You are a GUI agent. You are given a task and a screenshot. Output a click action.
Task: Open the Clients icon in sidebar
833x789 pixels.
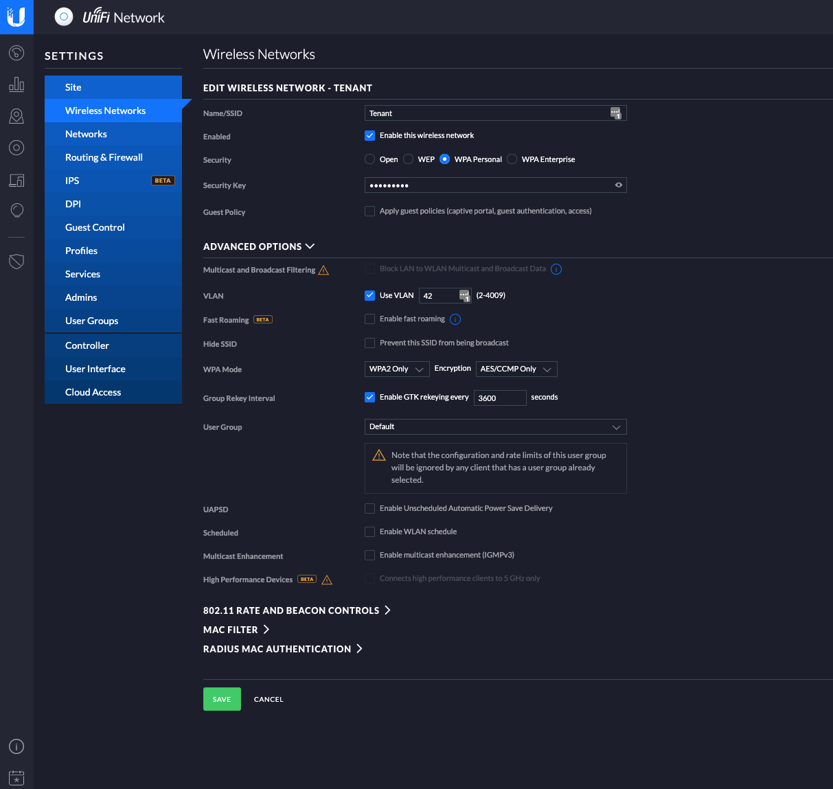16,180
